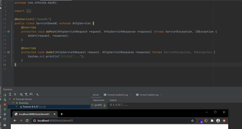Screen dimensions: 242x129
Task: Collapse the Tomcat 8.5.27 node arrow
Action: pos(17,106)
